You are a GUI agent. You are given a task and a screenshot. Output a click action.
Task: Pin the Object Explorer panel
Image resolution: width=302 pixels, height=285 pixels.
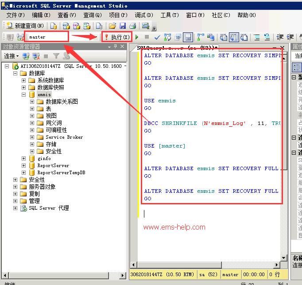(116, 46)
